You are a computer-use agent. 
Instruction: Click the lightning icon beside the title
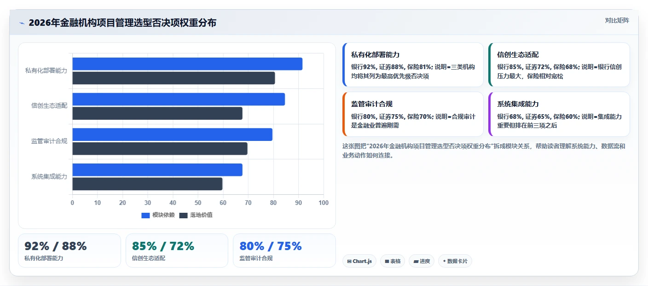(22, 23)
